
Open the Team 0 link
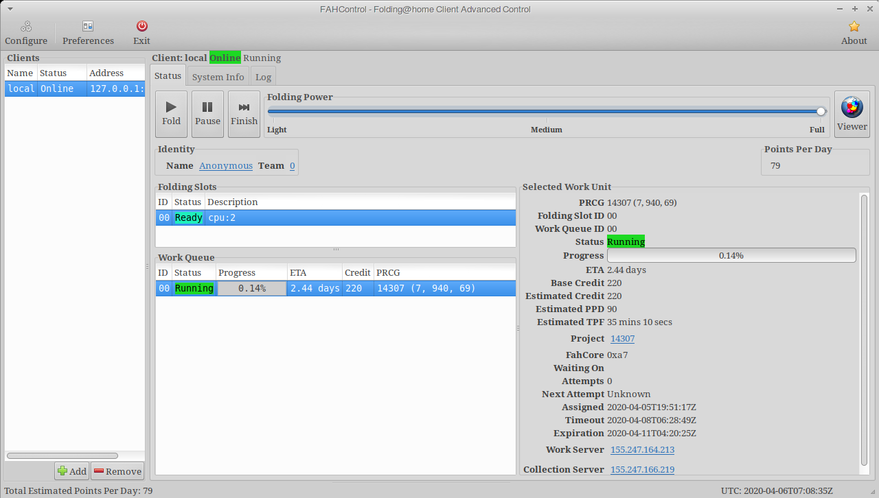pyautogui.click(x=293, y=165)
